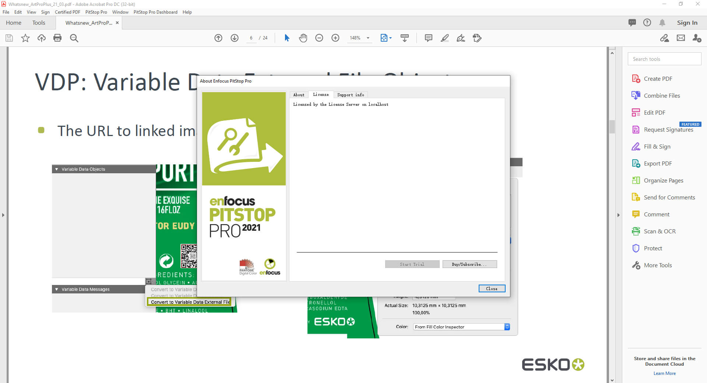Image resolution: width=707 pixels, height=383 pixels.
Task: Open the Certified PDF menu
Action: pos(67,12)
